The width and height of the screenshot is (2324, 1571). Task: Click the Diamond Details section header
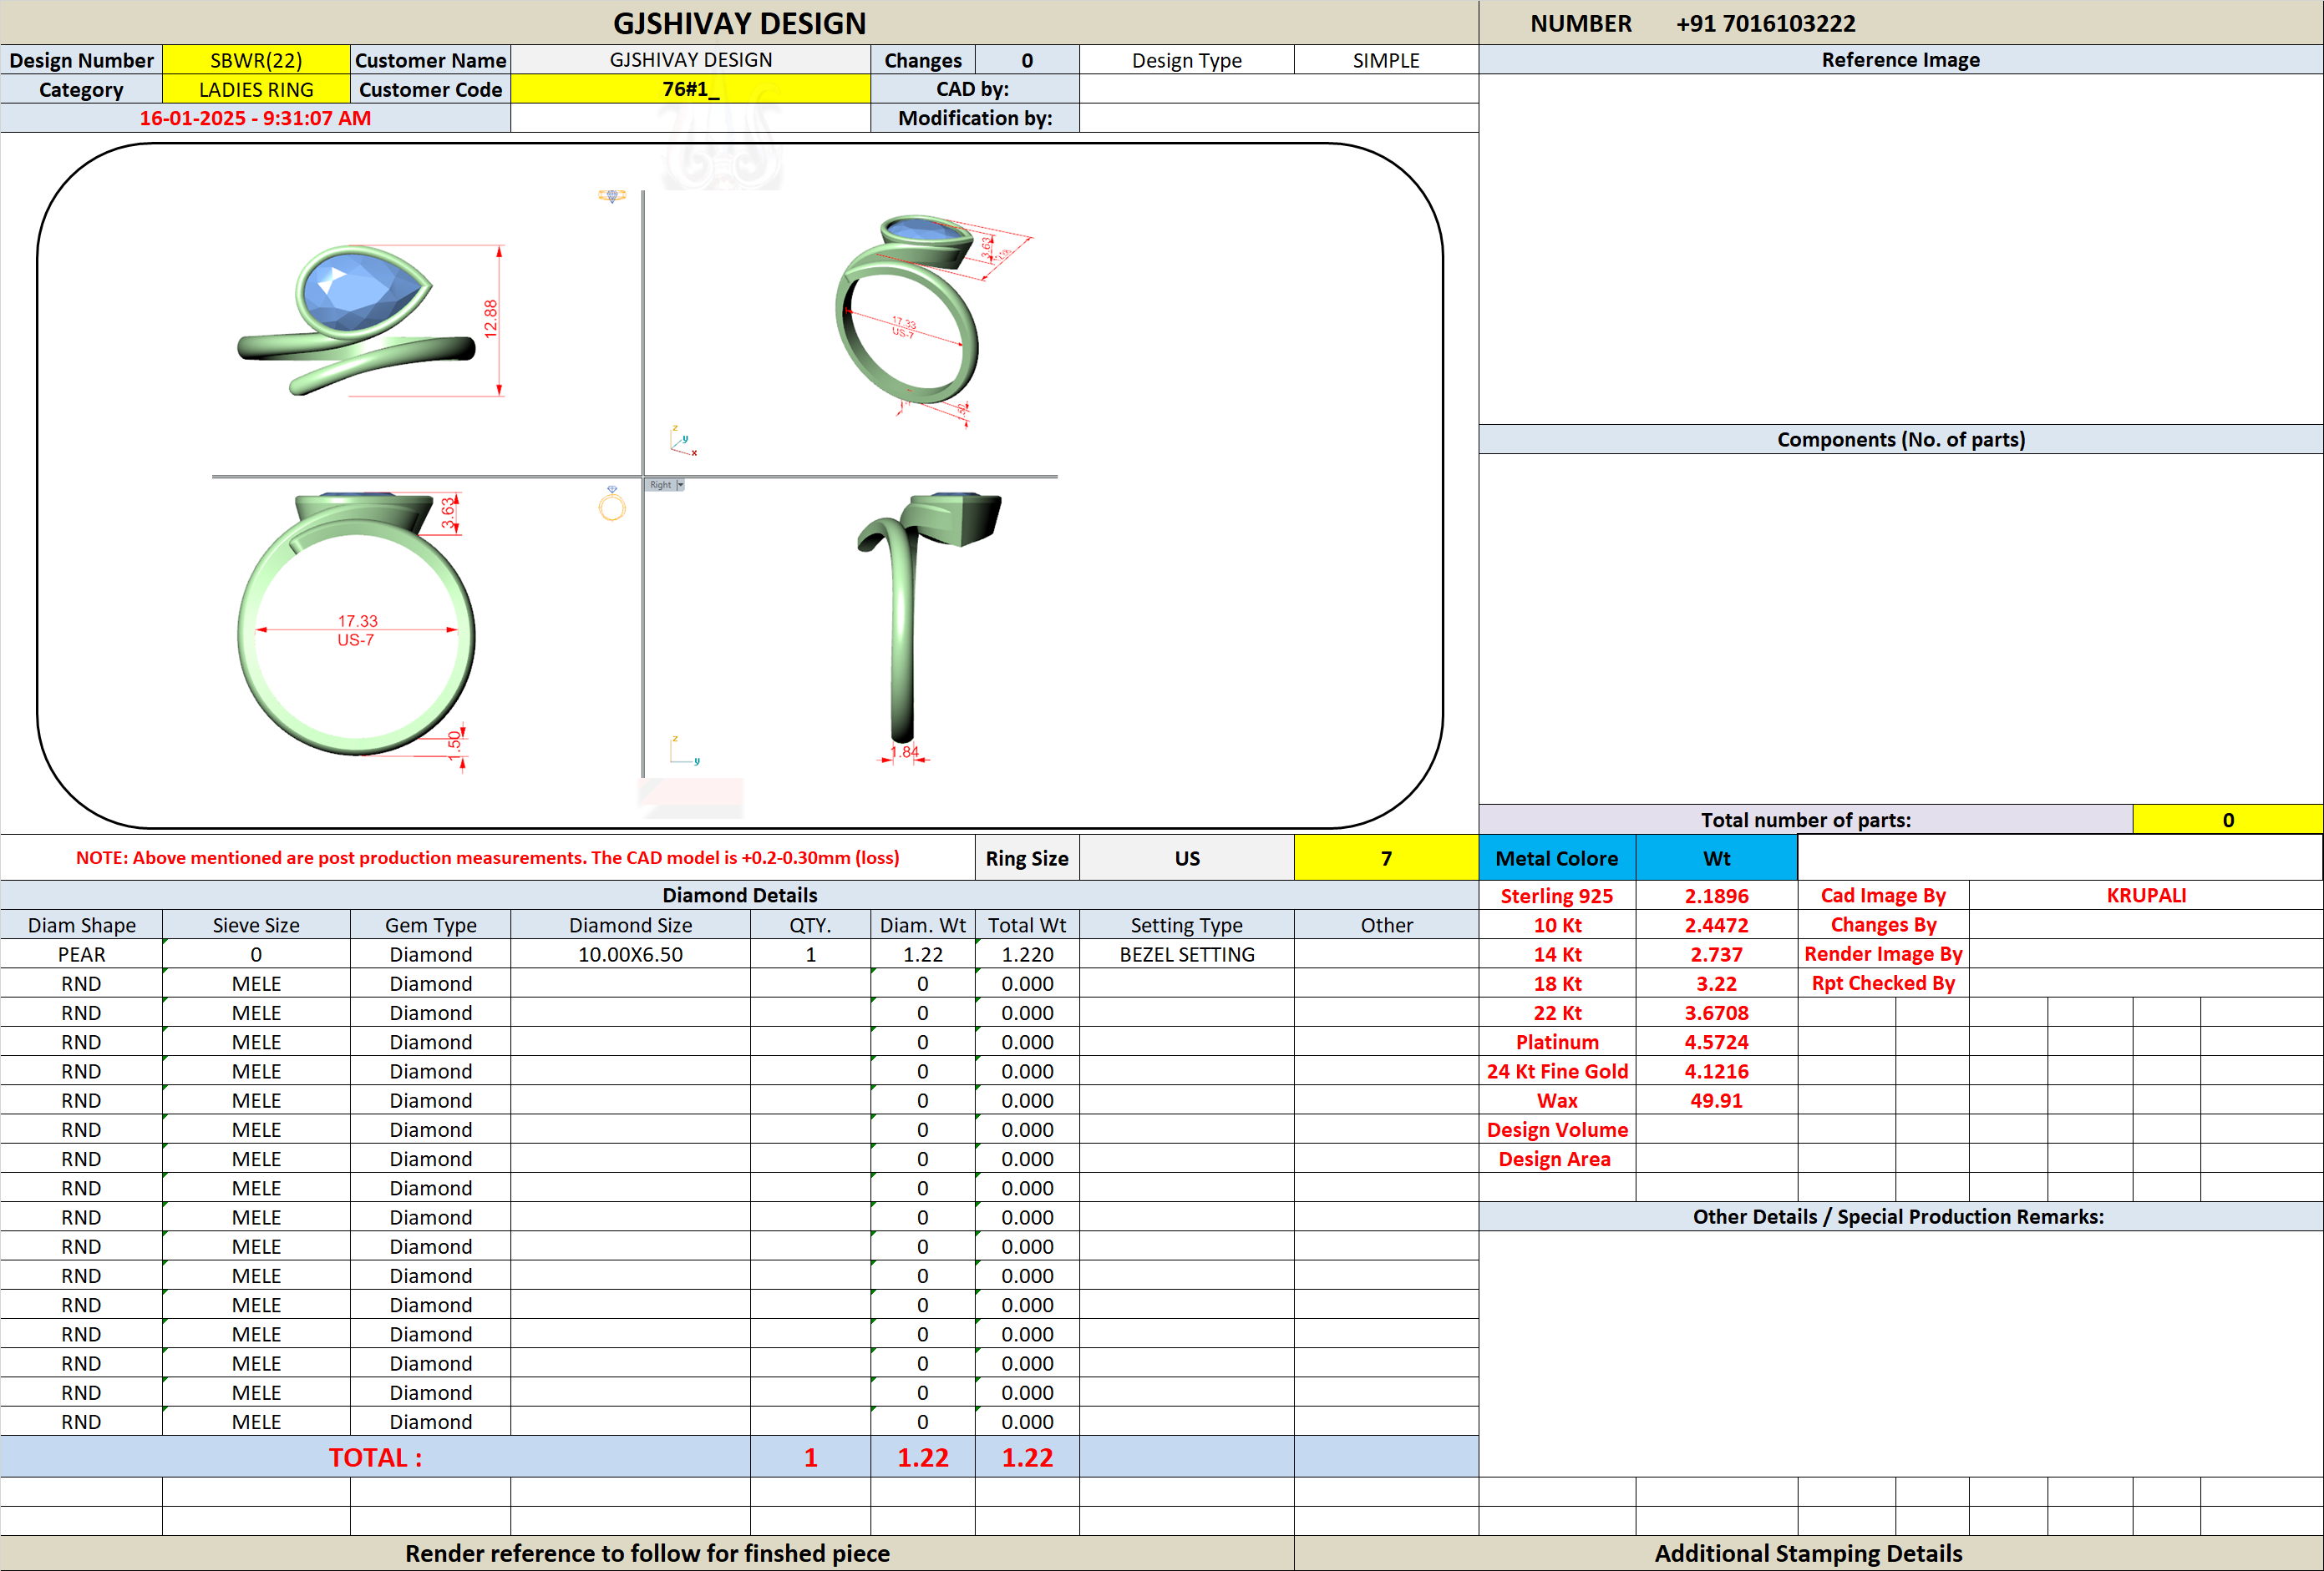click(x=740, y=896)
